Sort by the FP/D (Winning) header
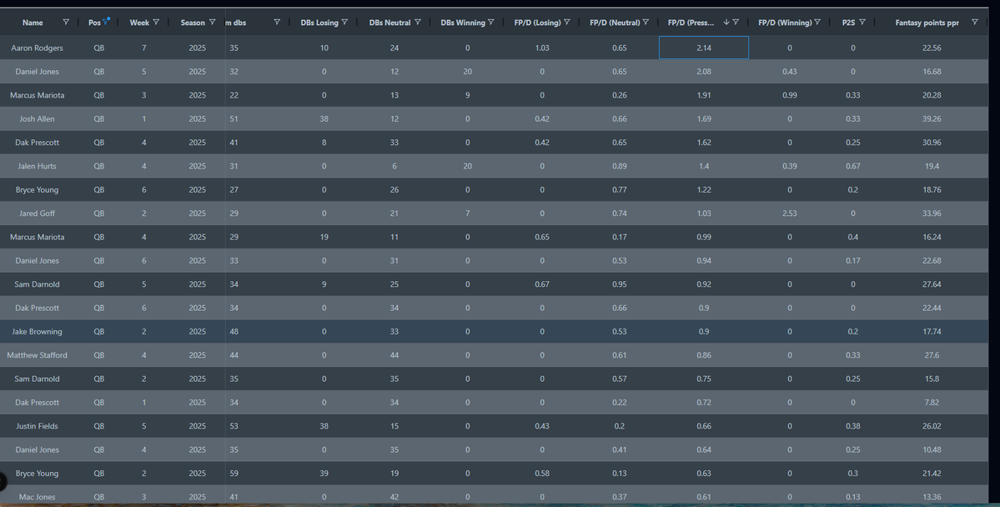 click(785, 23)
